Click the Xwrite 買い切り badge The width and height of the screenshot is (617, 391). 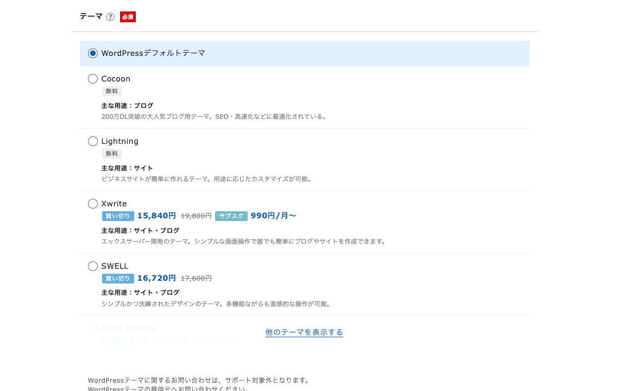(x=118, y=216)
